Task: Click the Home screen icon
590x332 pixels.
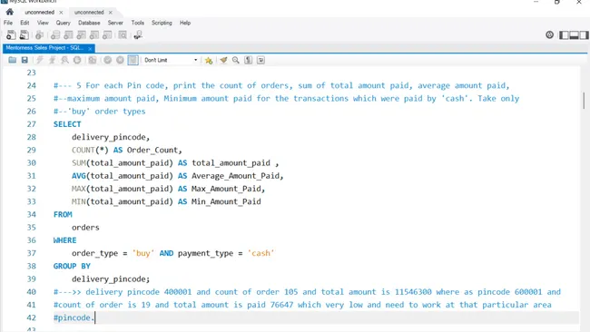Action: (x=10, y=12)
